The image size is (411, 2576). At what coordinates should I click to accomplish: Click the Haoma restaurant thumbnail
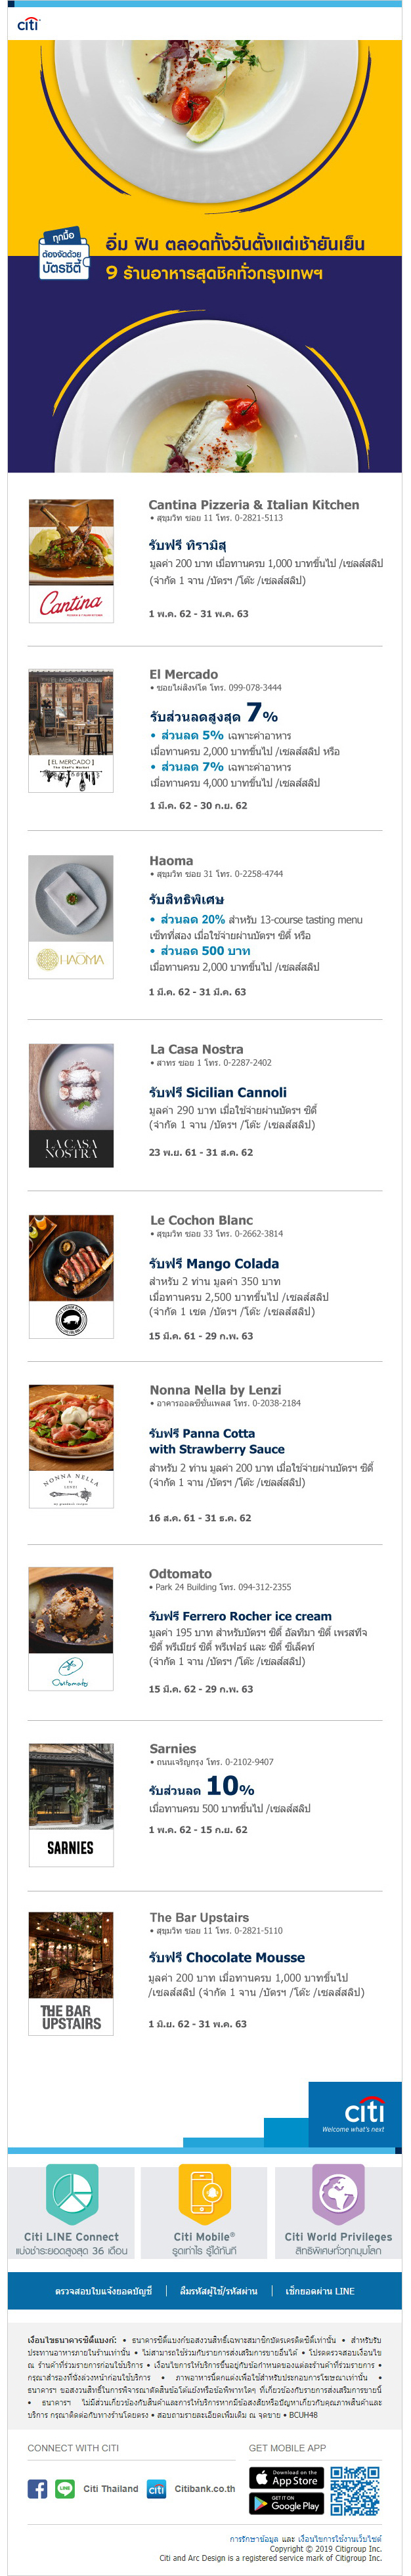(71, 916)
